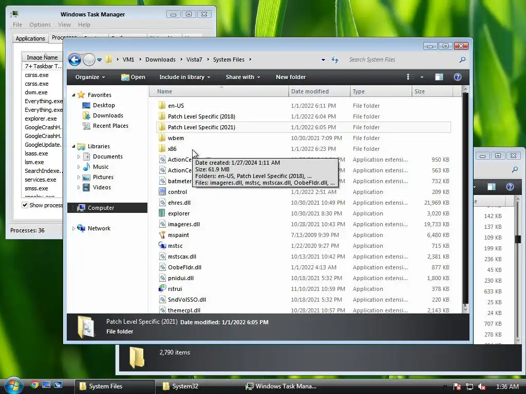Select the x86 folder
Screen dimensions: 526x394
pos(304,149)
